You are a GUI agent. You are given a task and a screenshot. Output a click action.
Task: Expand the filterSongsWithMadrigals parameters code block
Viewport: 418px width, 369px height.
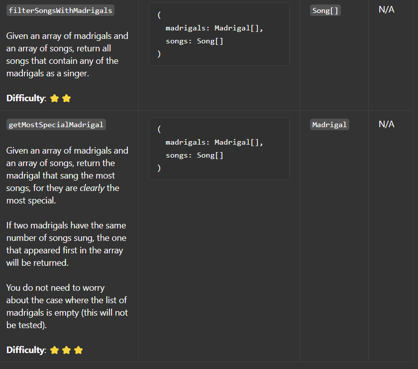click(219, 34)
